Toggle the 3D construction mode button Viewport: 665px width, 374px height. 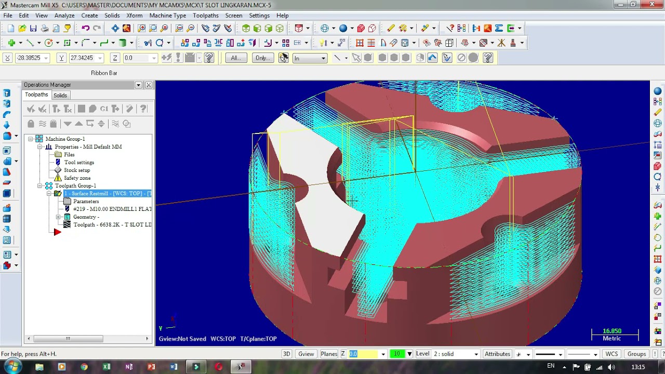pos(286,354)
